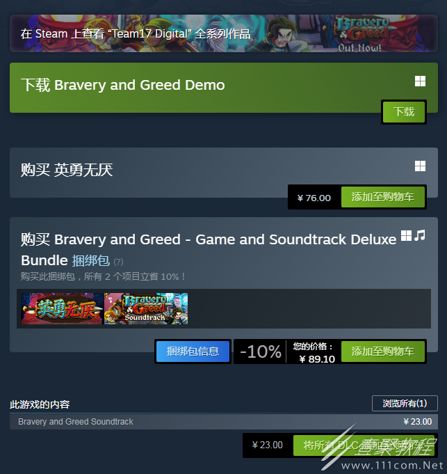This screenshot has width=447, height=474.
Task: Open Bravery and Greed Soundtrack DLC row
Action: [224, 422]
